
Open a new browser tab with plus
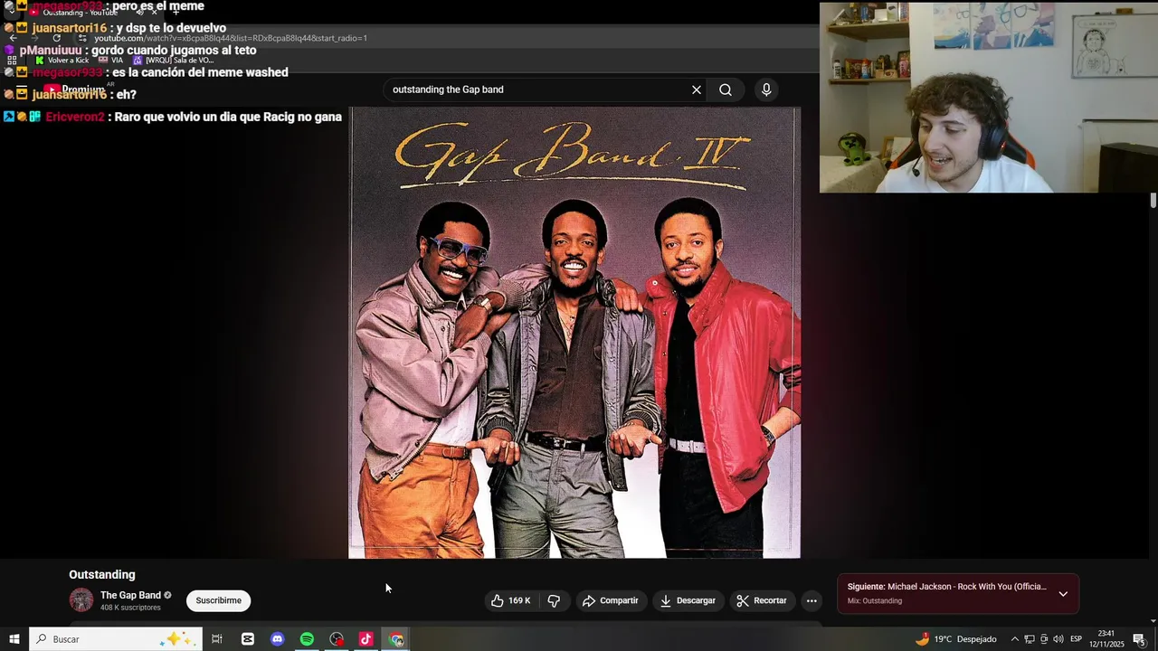176,13
